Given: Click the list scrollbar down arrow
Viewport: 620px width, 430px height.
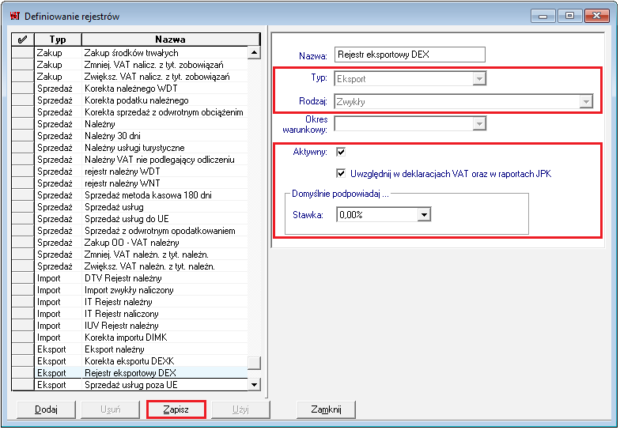Looking at the screenshot, I should (254, 384).
